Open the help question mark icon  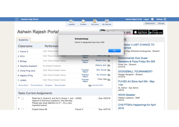coord(152,19)
